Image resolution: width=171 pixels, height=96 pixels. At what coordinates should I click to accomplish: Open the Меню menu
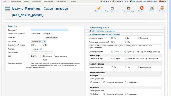point(26,1)
